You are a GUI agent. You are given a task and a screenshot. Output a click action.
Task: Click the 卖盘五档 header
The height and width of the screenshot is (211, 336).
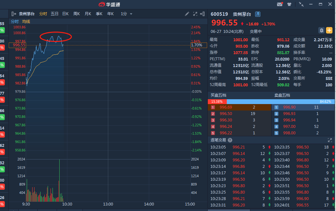(x=282, y=95)
